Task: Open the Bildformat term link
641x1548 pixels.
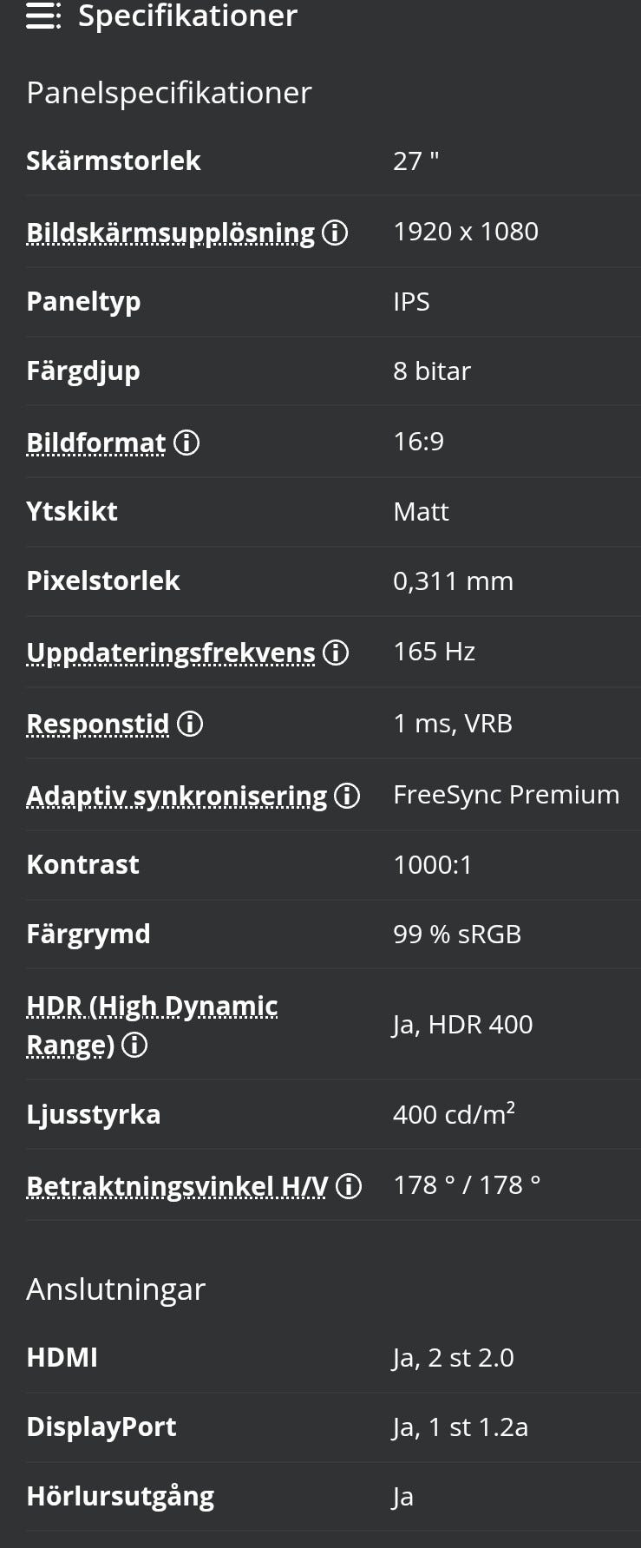Action: [95, 443]
